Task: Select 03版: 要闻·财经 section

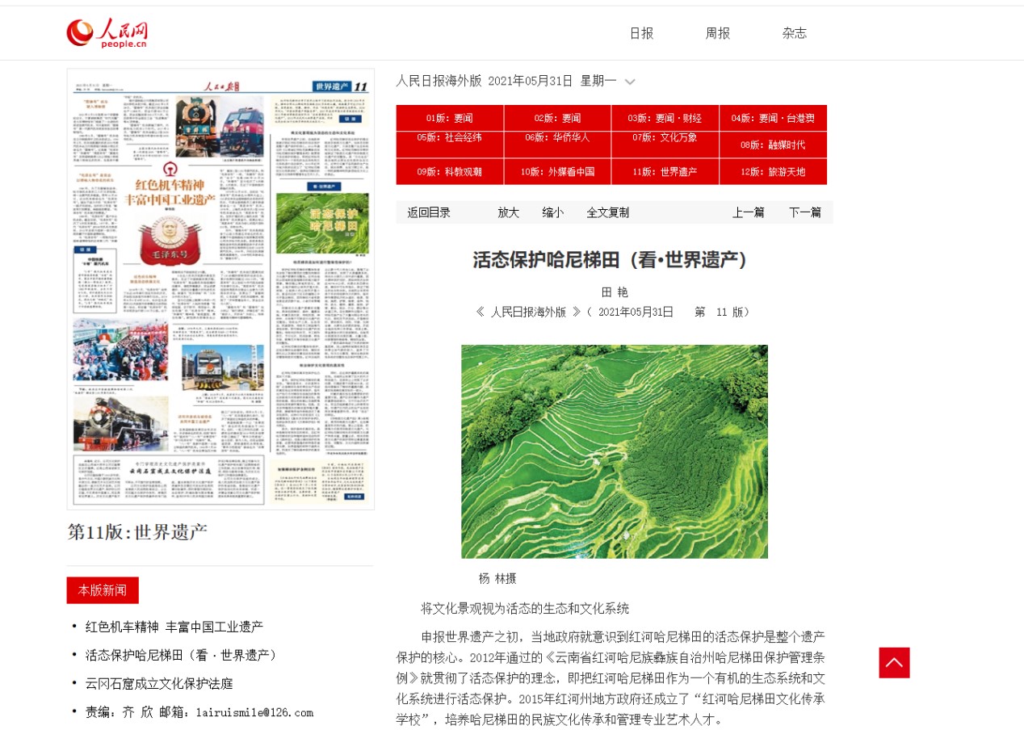Action: (x=665, y=118)
